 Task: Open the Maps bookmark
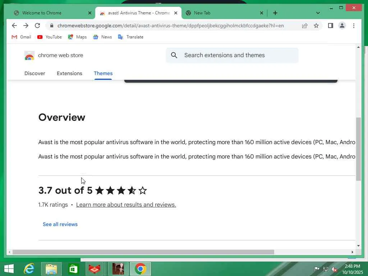coord(77,37)
